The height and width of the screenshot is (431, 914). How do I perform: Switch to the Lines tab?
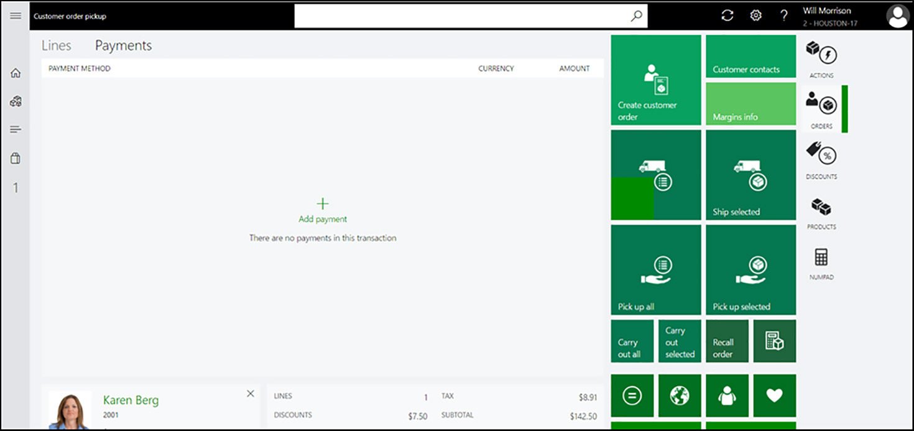[56, 45]
